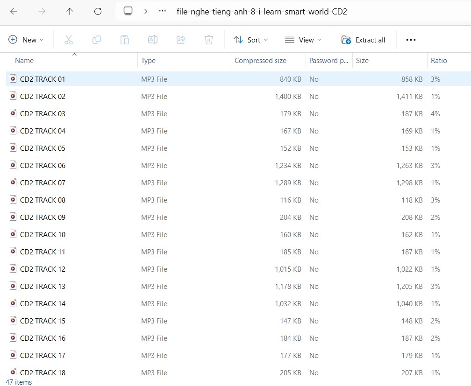
Task: Expand the View layout dropdown
Action: pyautogui.click(x=303, y=40)
